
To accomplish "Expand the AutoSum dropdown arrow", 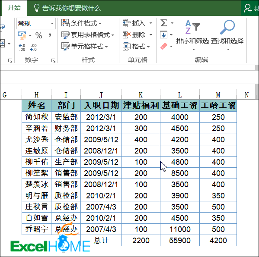I will click(x=172, y=23).
